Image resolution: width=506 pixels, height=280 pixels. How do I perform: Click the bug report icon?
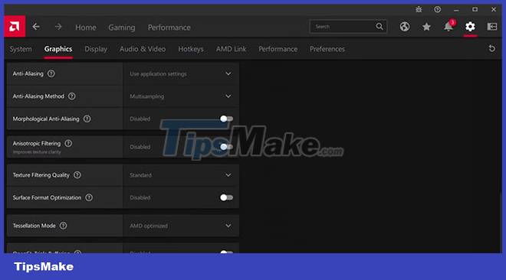419,9
